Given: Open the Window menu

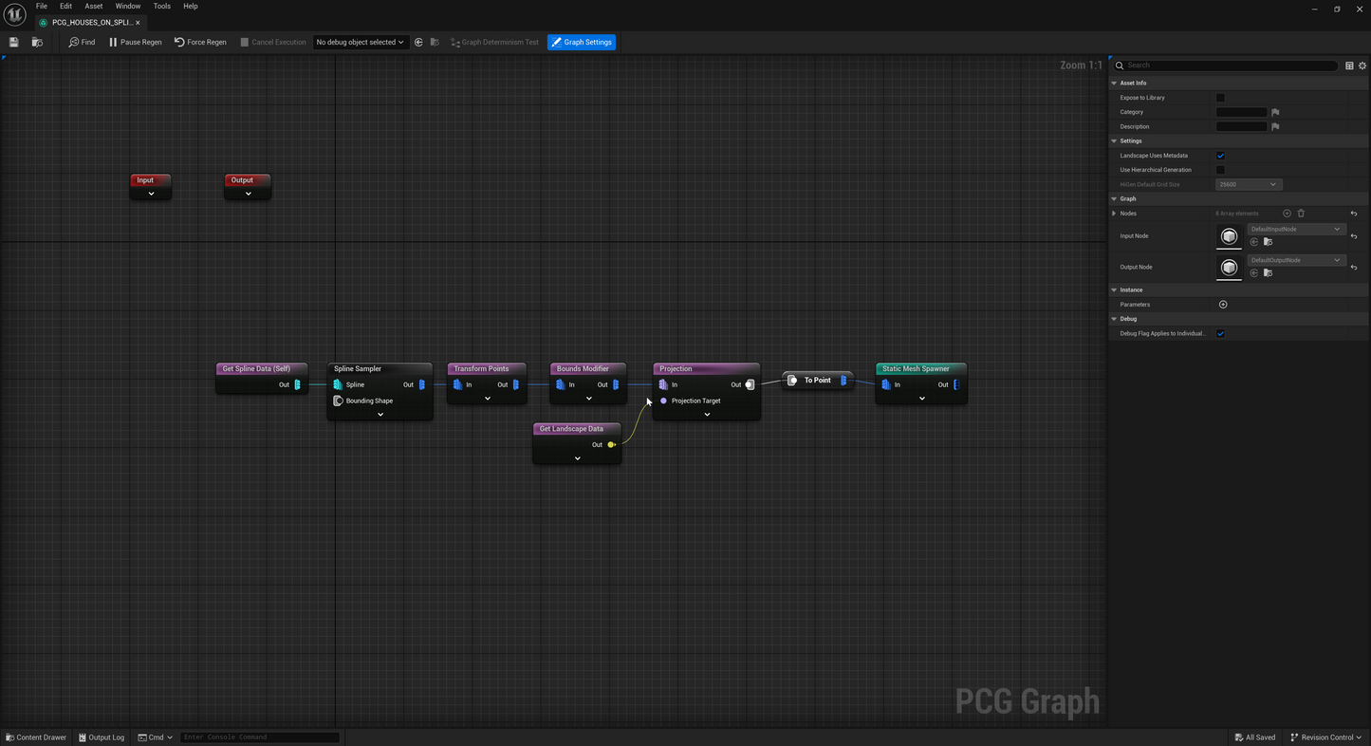Looking at the screenshot, I should click(127, 6).
